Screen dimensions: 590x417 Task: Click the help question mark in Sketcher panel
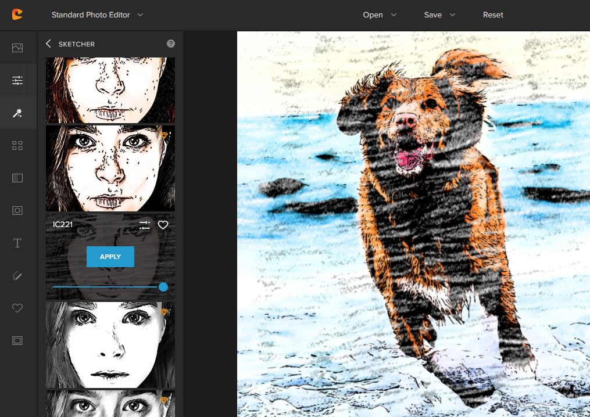click(x=171, y=43)
